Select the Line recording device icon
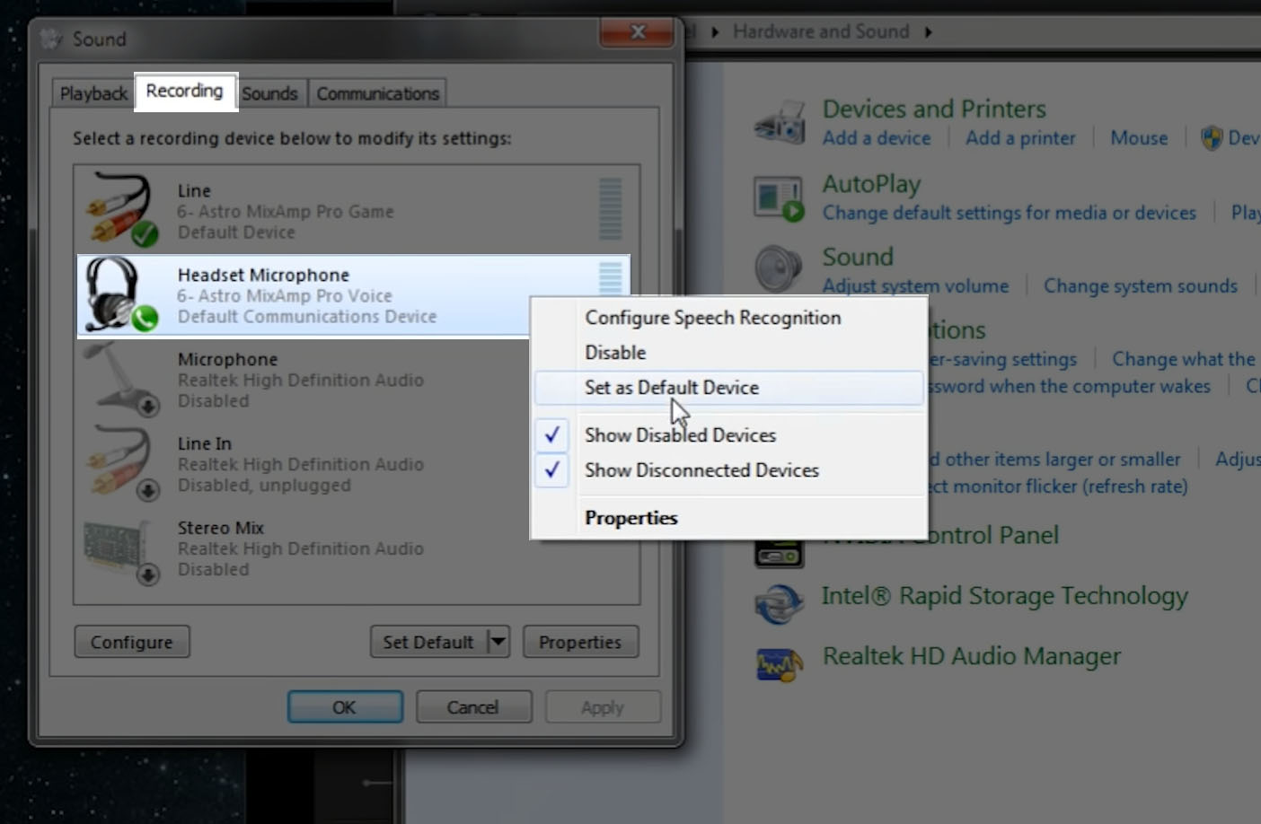Image resolution: width=1261 pixels, height=824 pixels. (x=121, y=208)
